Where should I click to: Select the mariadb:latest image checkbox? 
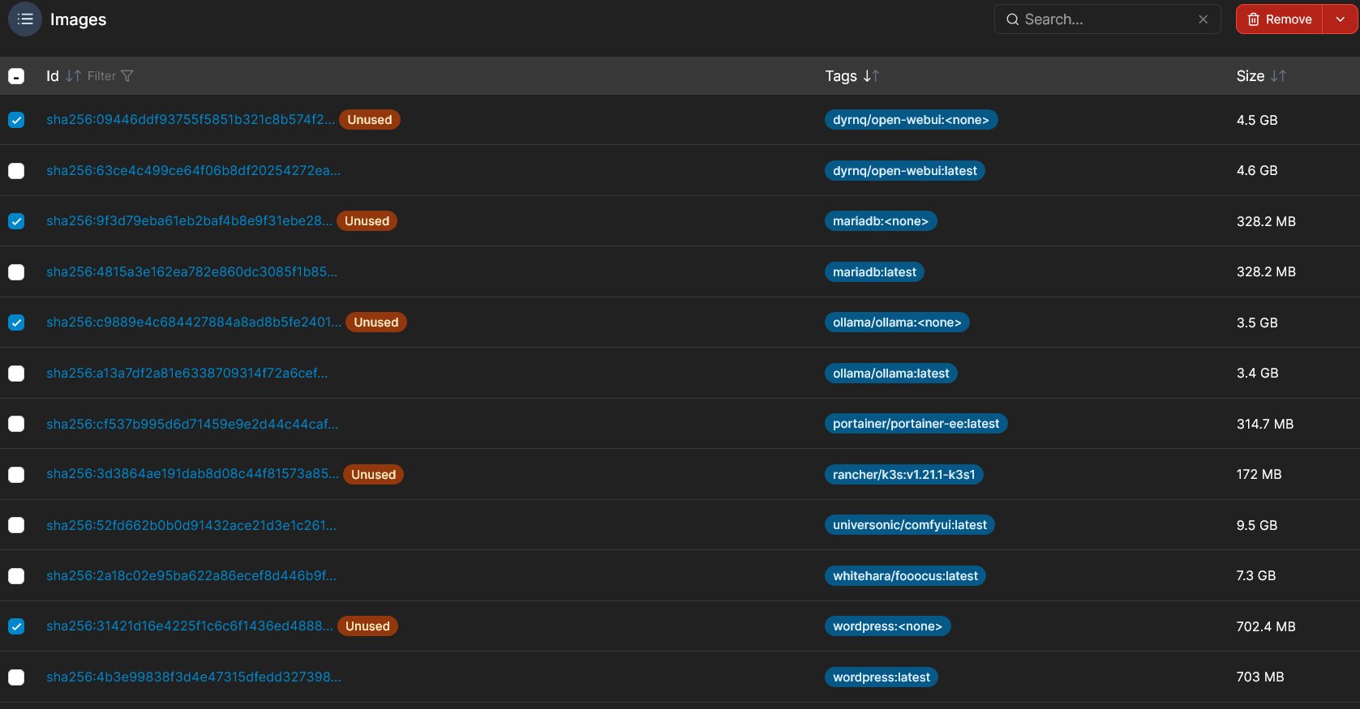coord(16,272)
